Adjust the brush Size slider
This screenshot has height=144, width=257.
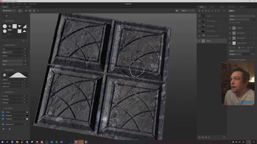pyautogui.click(x=12, y=49)
